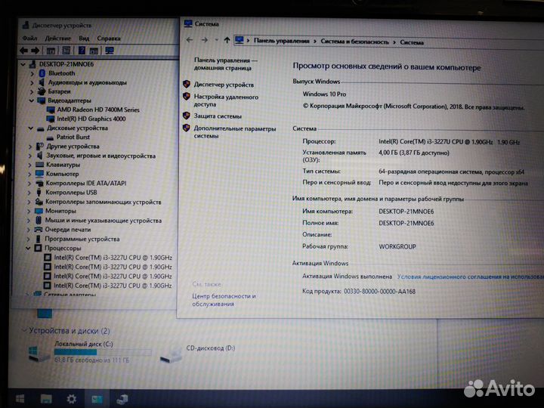
Task: Click the up-level arrow in System window
Action: click(x=227, y=40)
